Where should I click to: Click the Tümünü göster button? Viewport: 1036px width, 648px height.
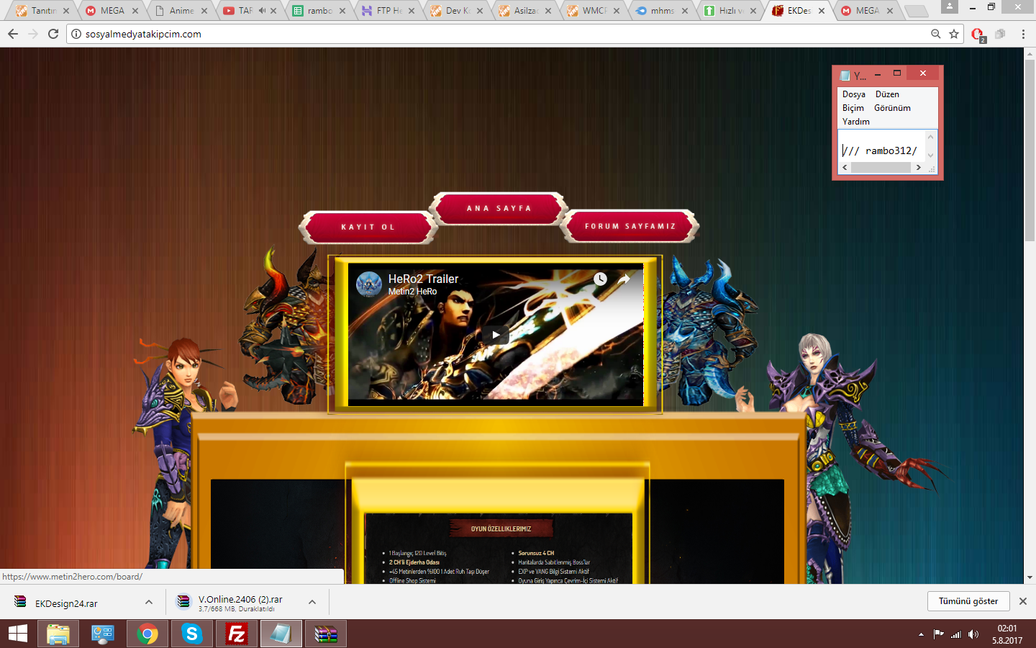[x=968, y=601]
